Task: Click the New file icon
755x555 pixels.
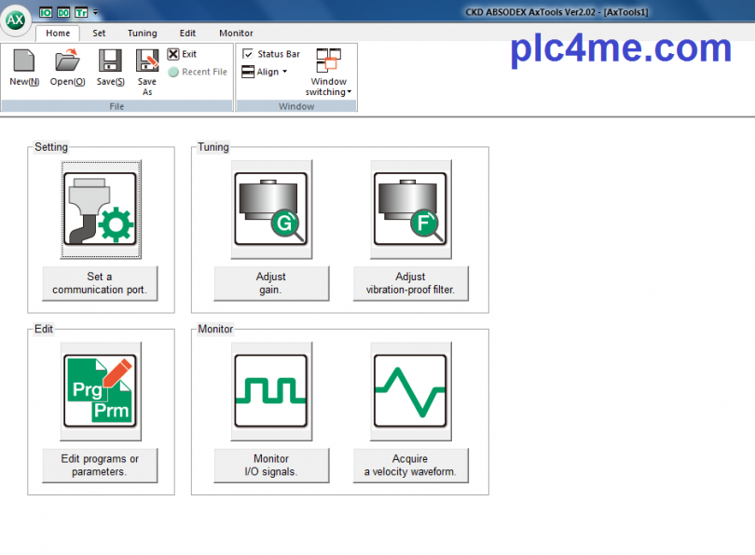Action: point(24,61)
